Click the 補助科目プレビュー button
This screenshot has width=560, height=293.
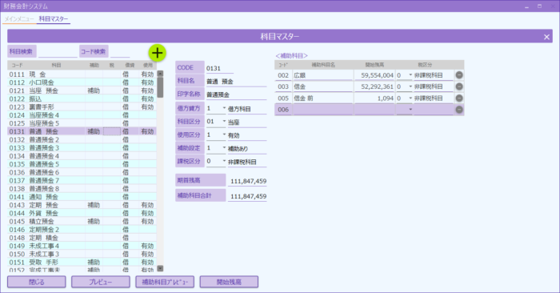point(165,282)
